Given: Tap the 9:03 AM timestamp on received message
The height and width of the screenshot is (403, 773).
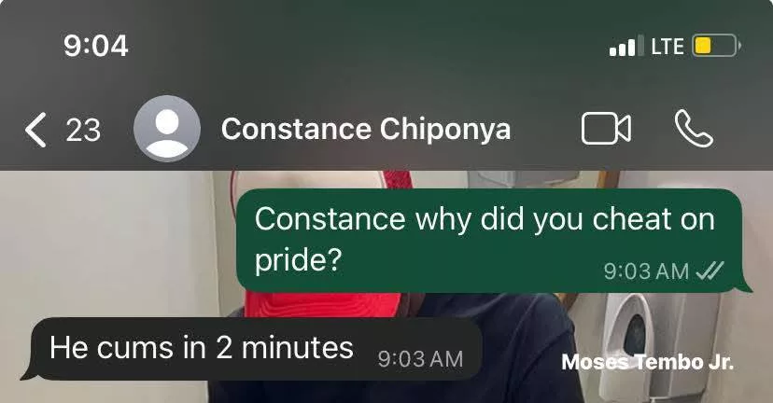Looking at the screenshot, I should tap(420, 358).
